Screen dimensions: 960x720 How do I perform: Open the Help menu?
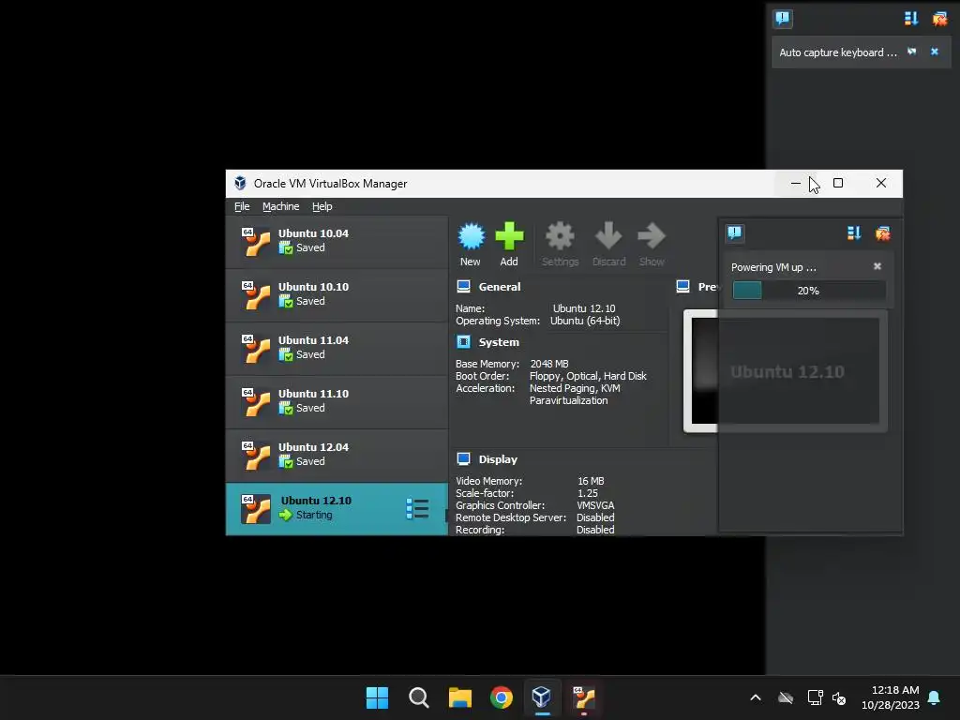point(322,206)
